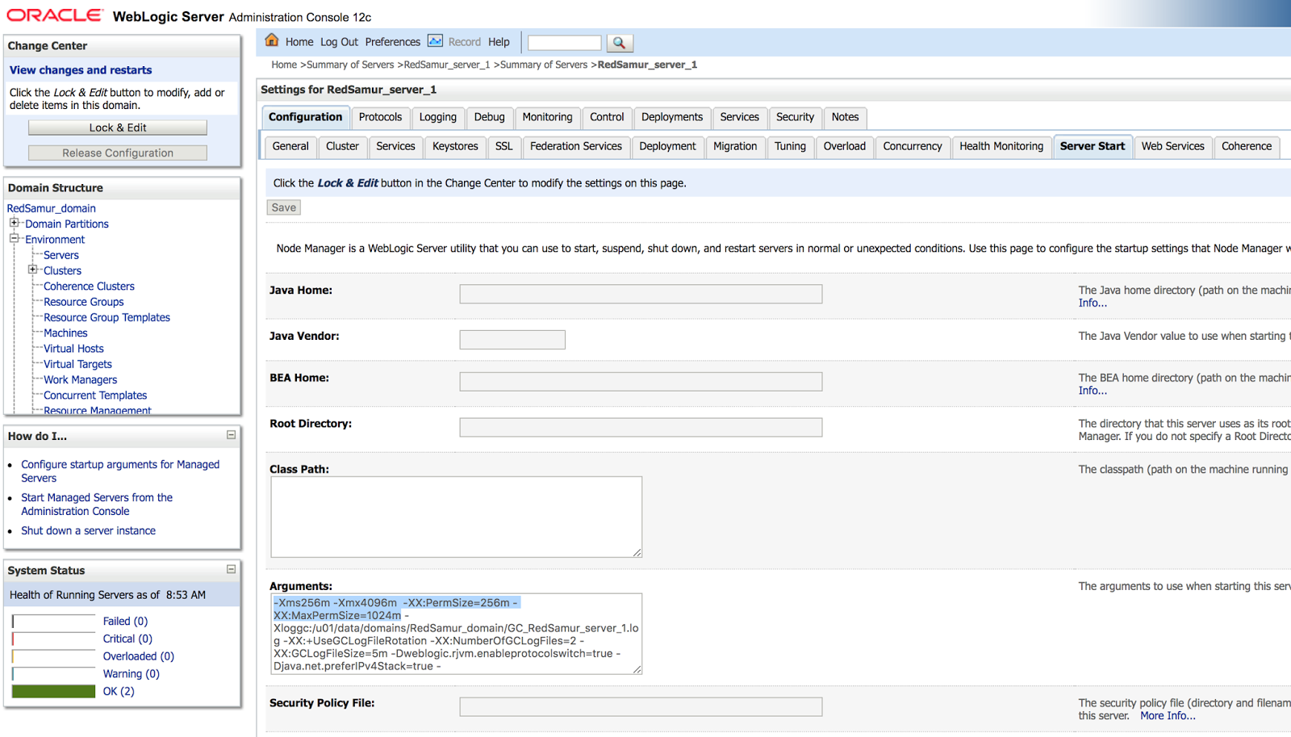This screenshot has height=737, width=1291.
Task: Click the Log Out link
Action: (x=339, y=42)
